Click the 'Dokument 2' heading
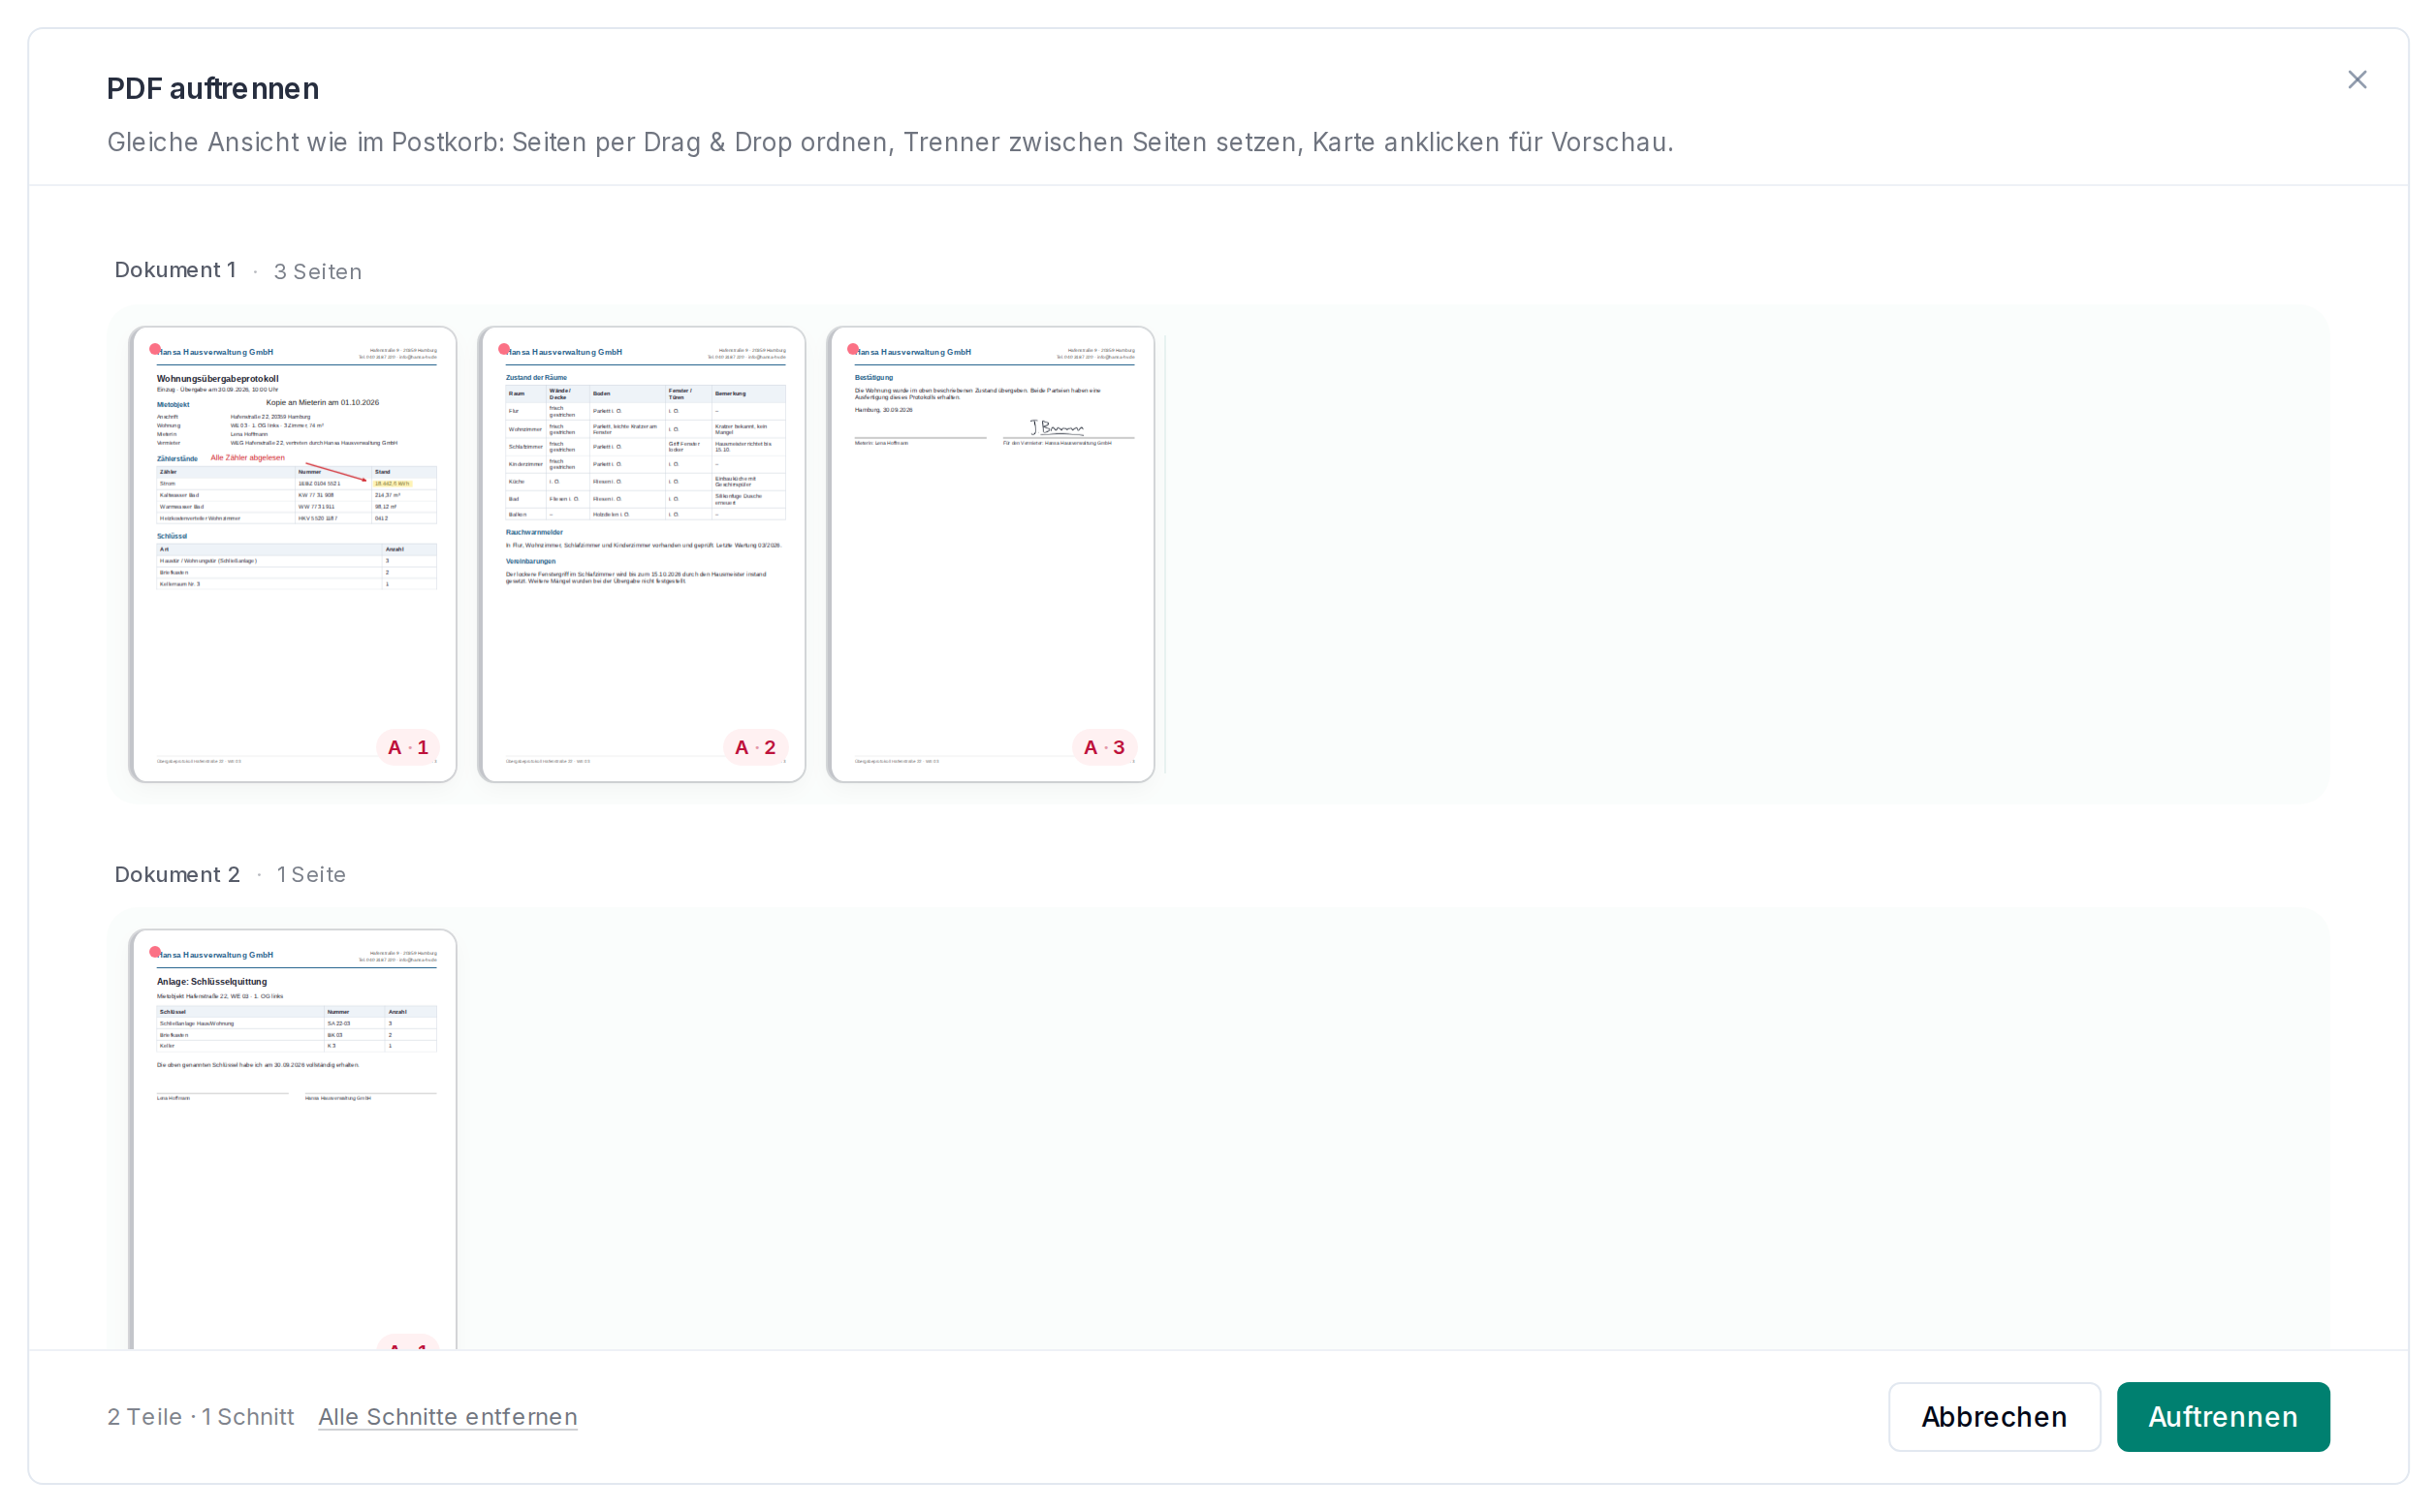This screenshot has height=1512, width=2435. [x=177, y=875]
